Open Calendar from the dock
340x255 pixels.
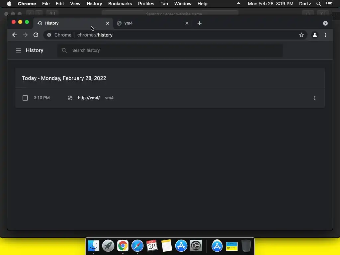[152, 246]
